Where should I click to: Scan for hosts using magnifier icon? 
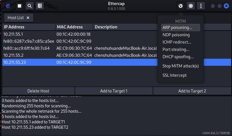30,6
